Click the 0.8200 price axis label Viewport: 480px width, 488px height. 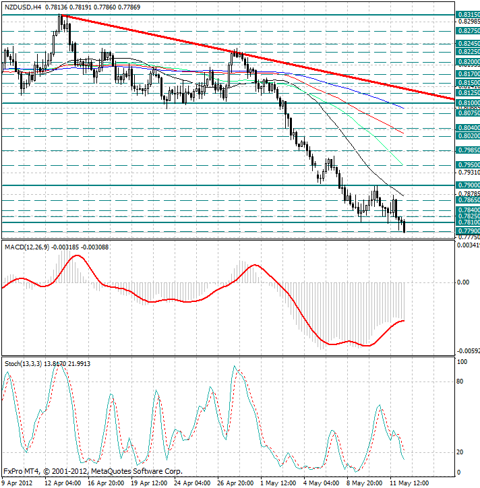coord(468,61)
